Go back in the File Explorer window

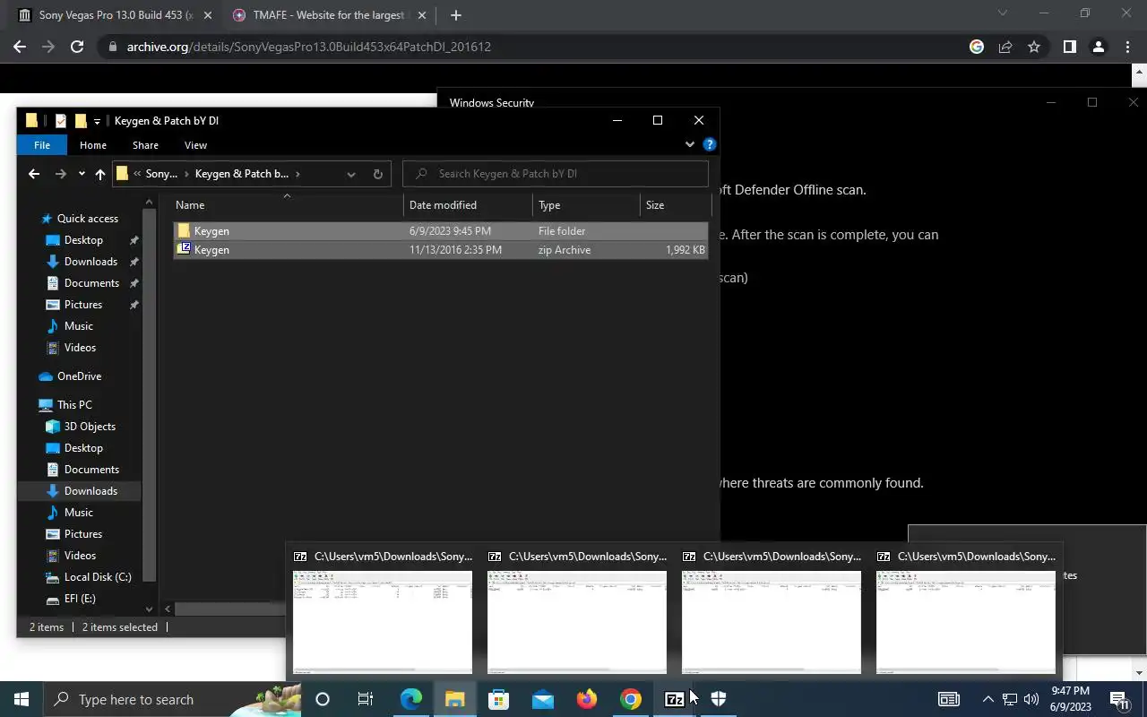(x=34, y=174)
